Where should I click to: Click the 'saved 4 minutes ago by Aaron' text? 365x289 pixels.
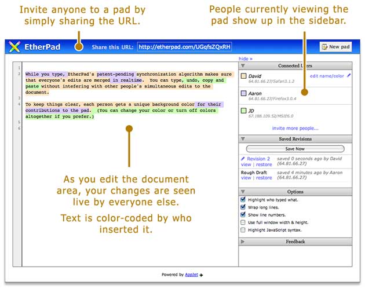click(309, 173)
